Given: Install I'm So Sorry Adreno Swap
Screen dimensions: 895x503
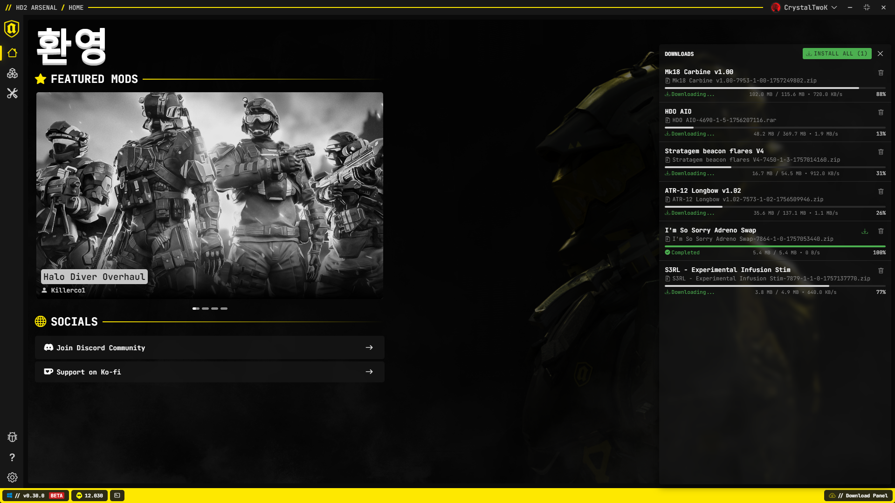Looking at the screenshot, I should [865, 231].
